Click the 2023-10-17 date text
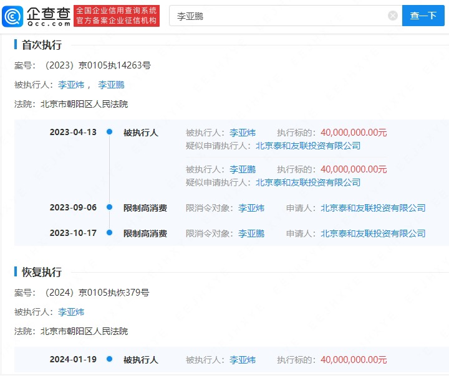This screenshot has height=376, width=449. 73,233
